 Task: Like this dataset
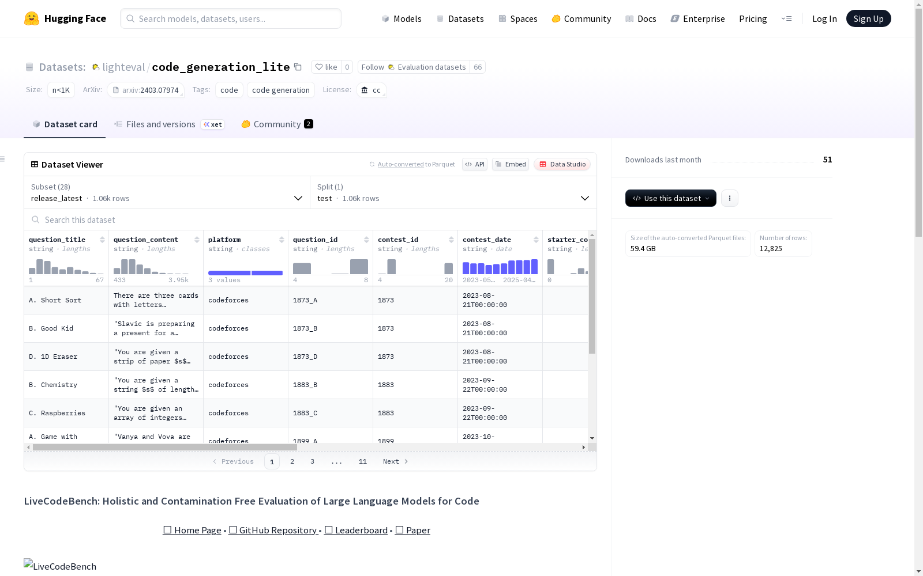pyautogui.click(x=326, y=67)
